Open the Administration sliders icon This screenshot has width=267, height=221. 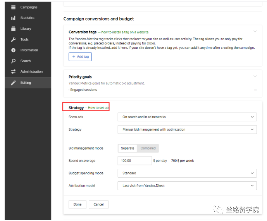click(14, 71)
